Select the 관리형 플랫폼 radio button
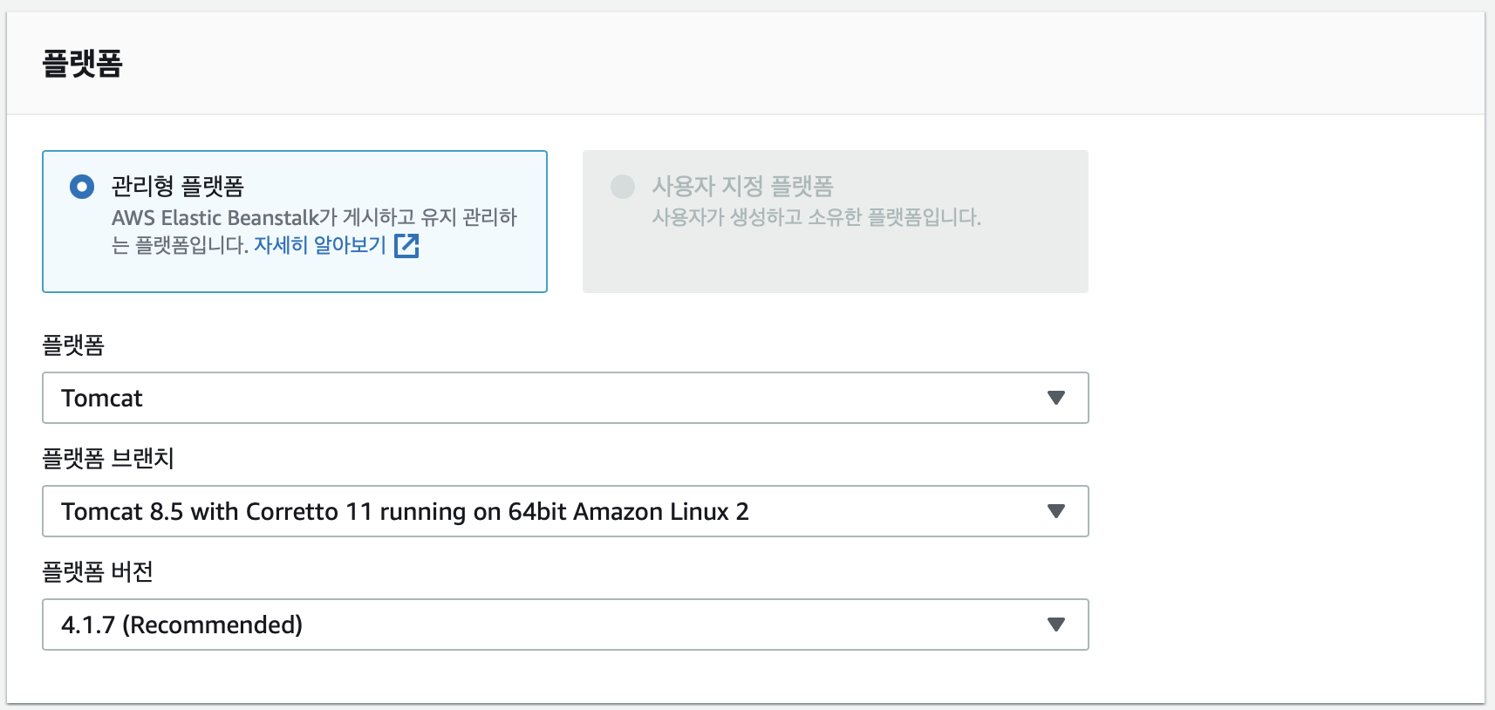Screen dimensions: 1495x710 click(x=82, y=187)
